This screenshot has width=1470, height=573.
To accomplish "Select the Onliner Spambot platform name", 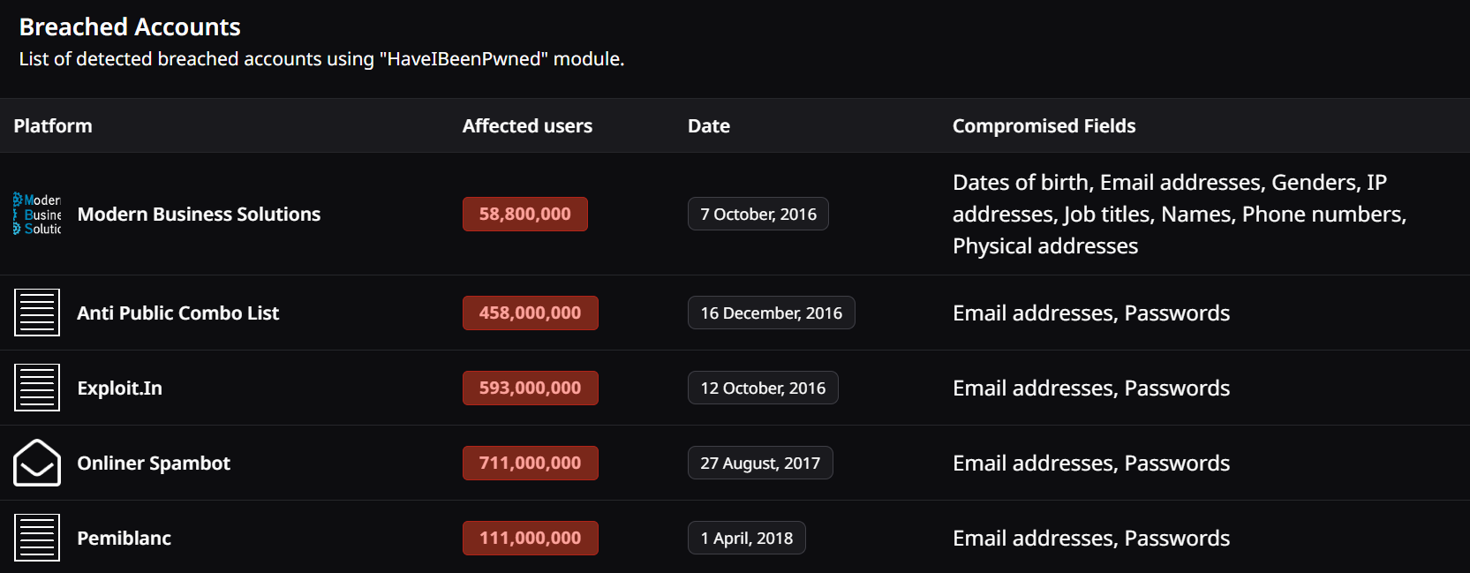I will [154, 464].
